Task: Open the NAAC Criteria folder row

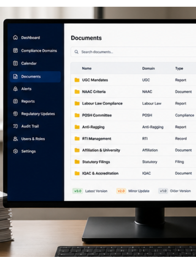Action: pos(133,92)
